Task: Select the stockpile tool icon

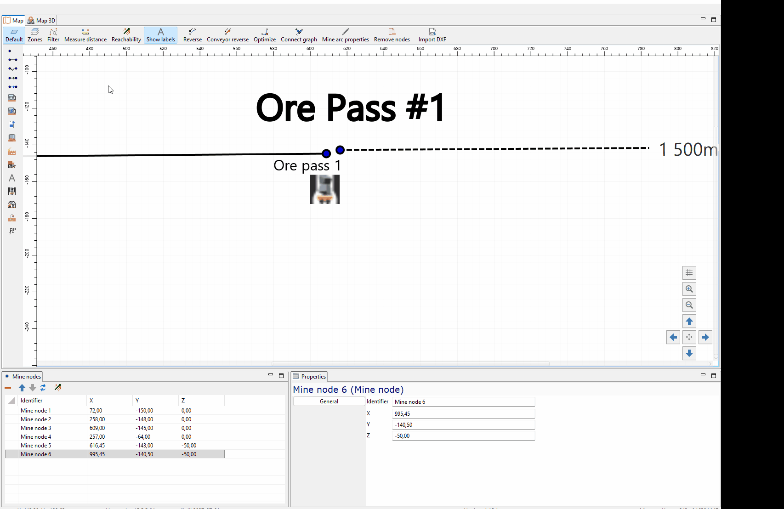Action: point(12,138)
